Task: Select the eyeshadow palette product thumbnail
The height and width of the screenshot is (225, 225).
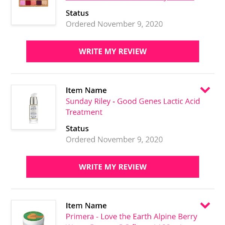Action: 33,12
